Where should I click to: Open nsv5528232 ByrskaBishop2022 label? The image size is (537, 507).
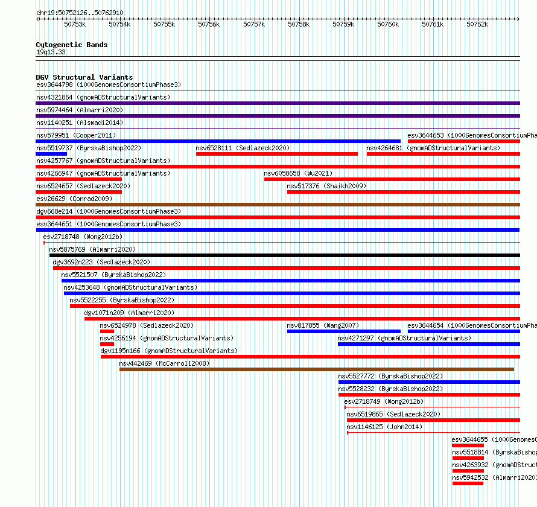[x=391, y=389]
